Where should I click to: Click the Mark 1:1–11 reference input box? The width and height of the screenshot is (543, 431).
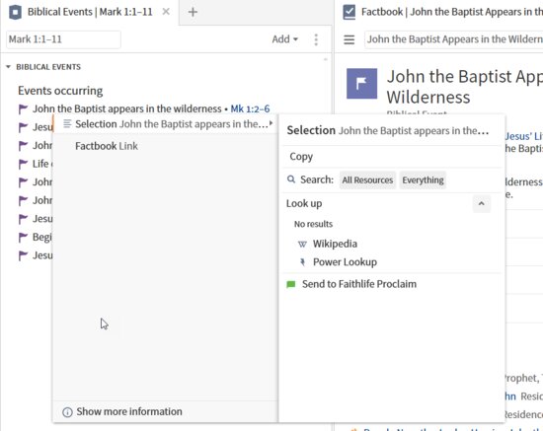click(63, 39)
